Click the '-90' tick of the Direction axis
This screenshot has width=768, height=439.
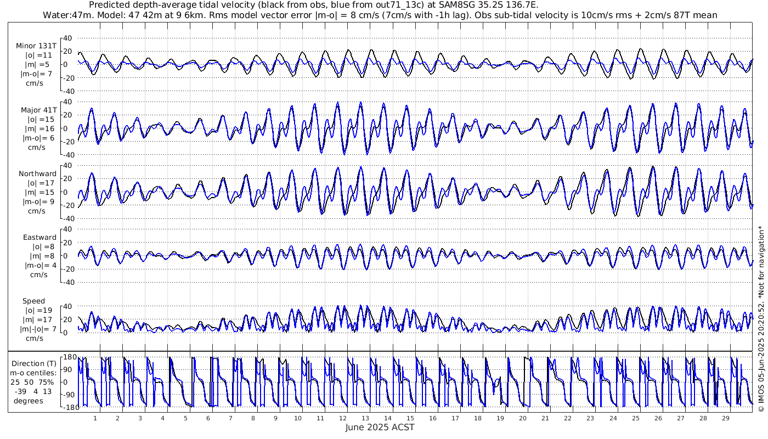70,395
